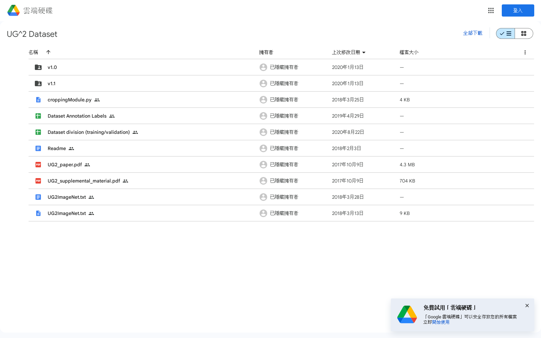Click the v1.1 folder icon
This screenshot has height=338, width=541.
tap(38, 83)
